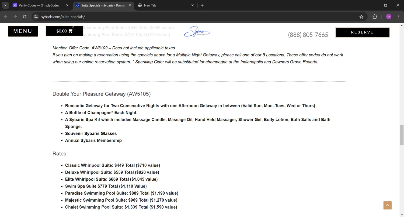This screenshot has height=217, width=404.
Task: Click the Sybaris Pool Suites logo
Action: tap(197, 32)
